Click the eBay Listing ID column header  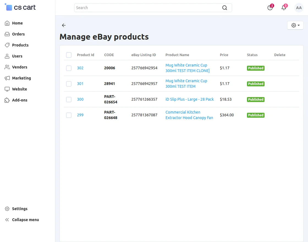144,55
